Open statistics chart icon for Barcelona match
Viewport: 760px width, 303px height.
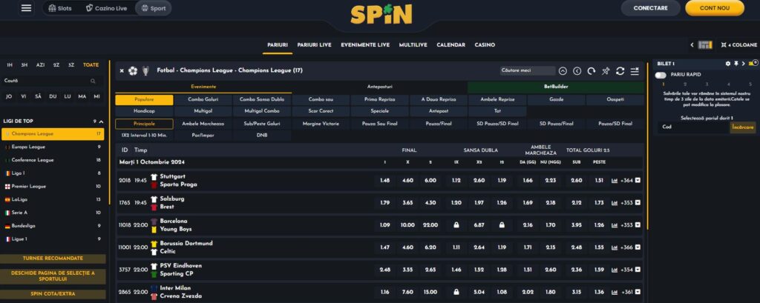tap(615, 225)
